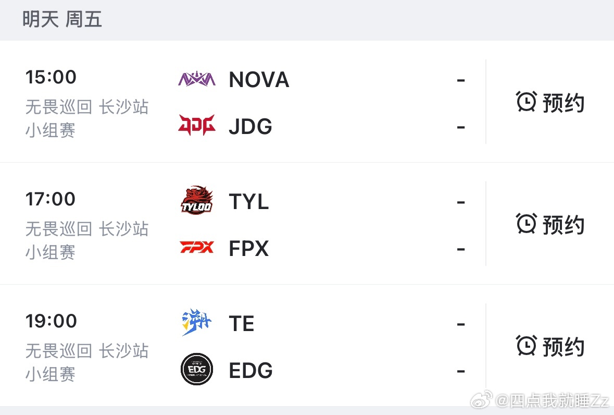Select the TYL team name
The width and height of the screenshot is (614, 415).
[x=248, y=202]
